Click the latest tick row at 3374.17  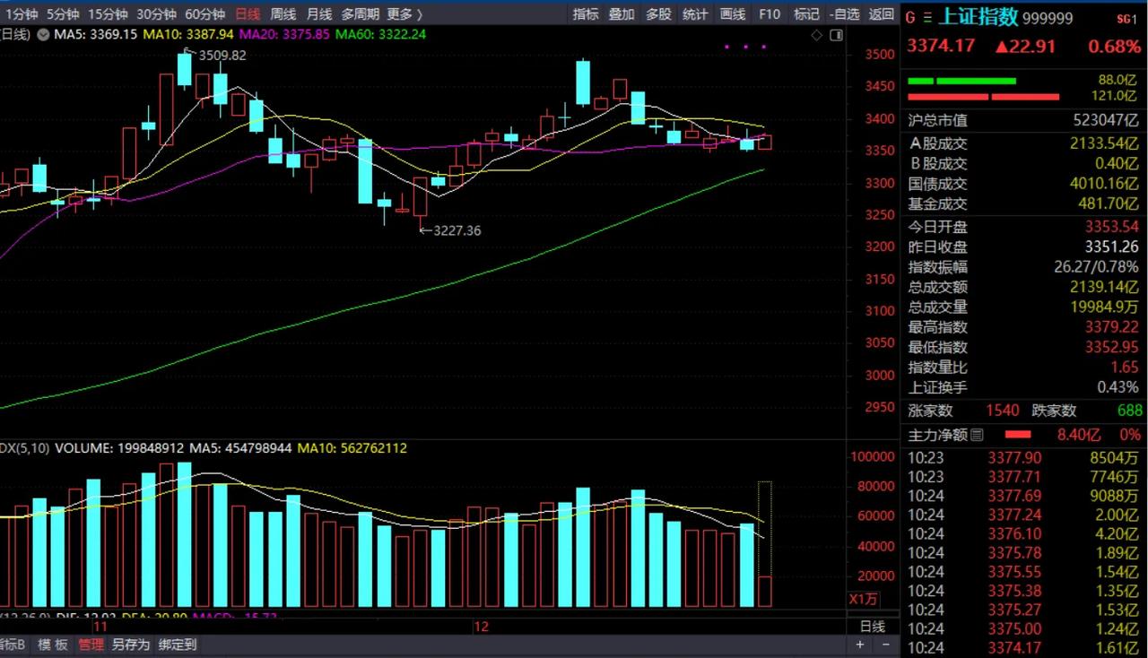tap(1023, 648)
